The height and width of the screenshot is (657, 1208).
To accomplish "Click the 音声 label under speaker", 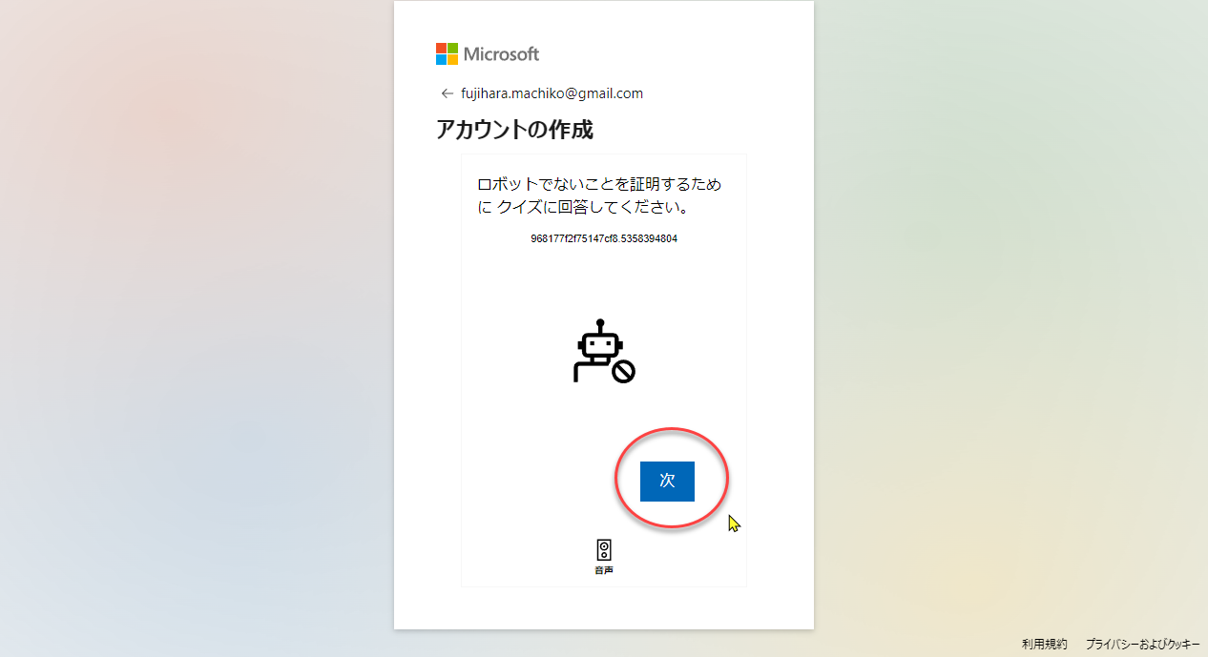I will pyautogui.click(x=604, y=570).
